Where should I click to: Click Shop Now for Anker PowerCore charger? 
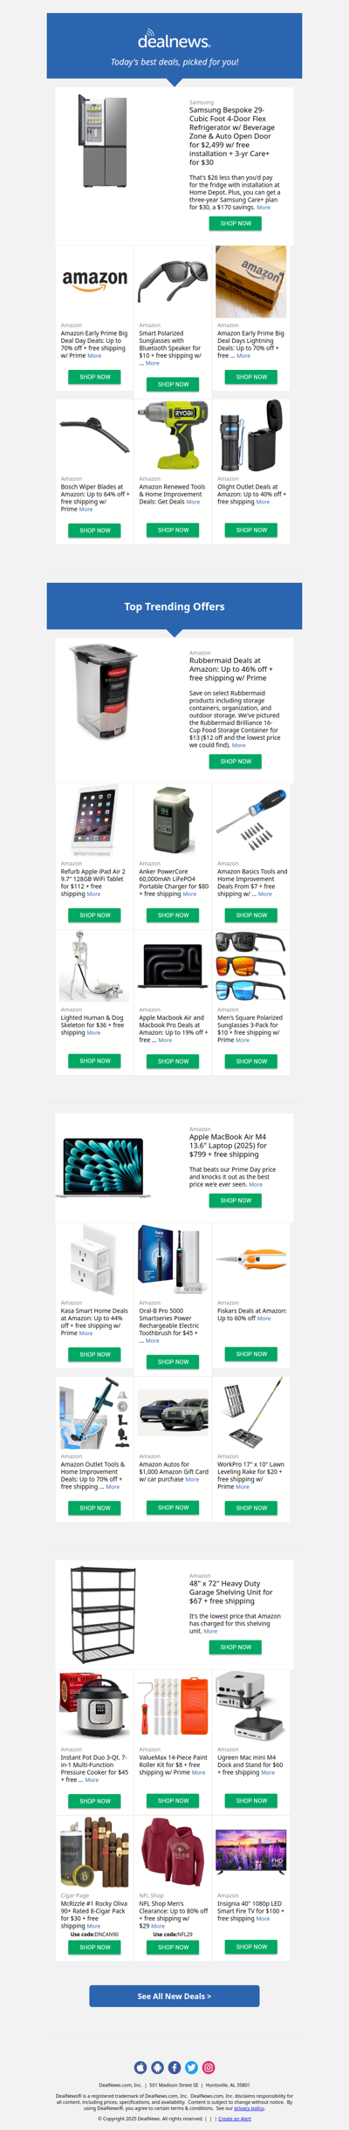click(174, 915)
